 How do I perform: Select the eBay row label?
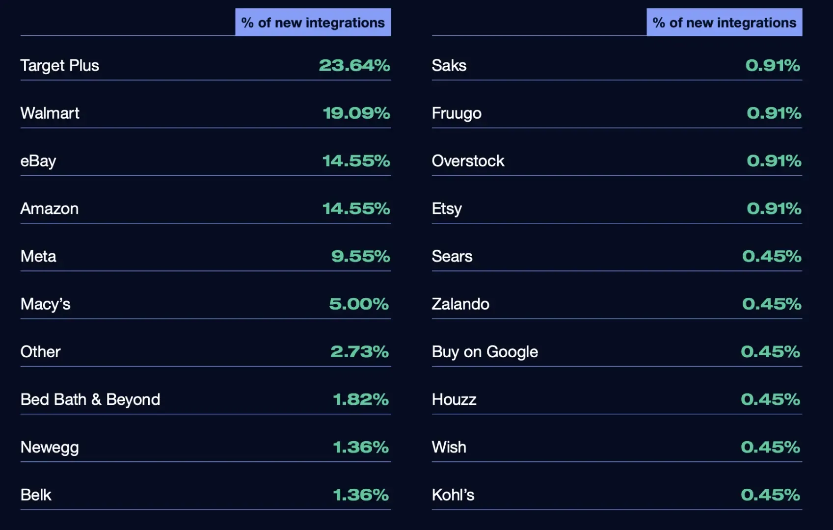(x=38, y=161)
